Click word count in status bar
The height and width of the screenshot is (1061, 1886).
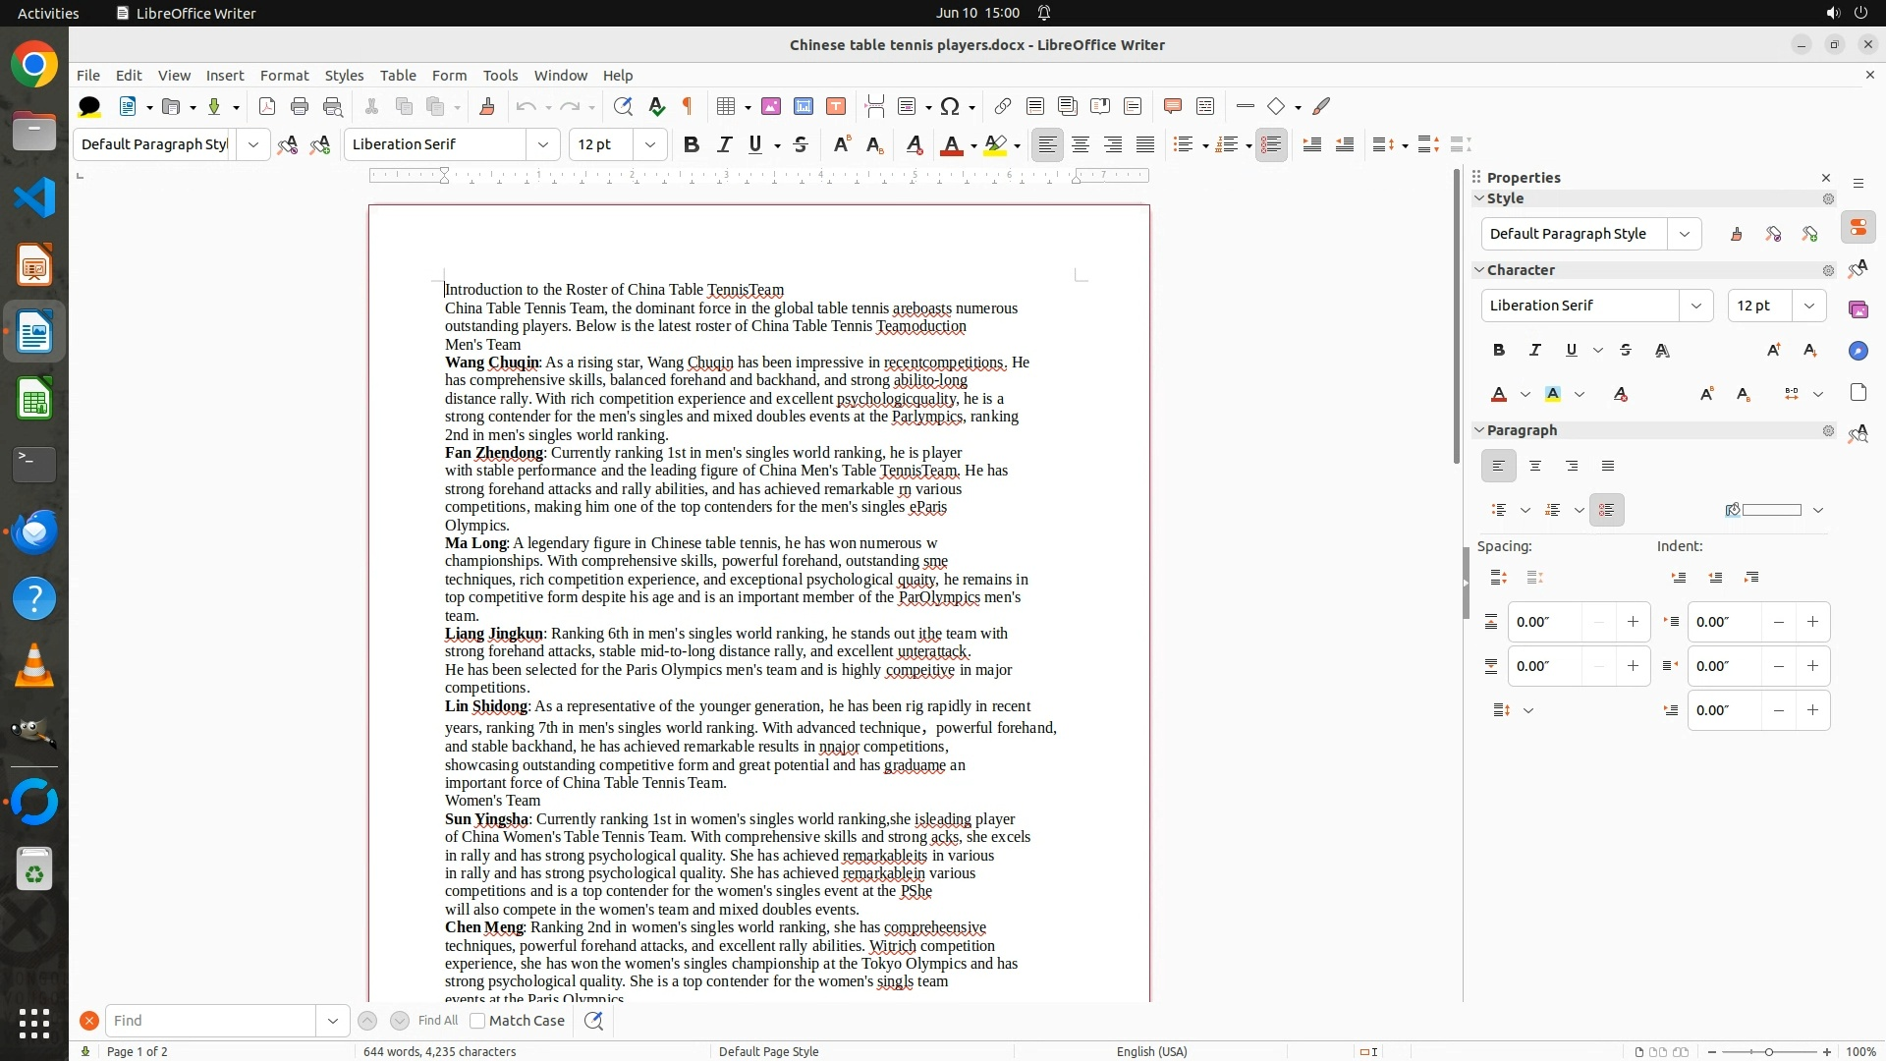(x=439, y=1051)
